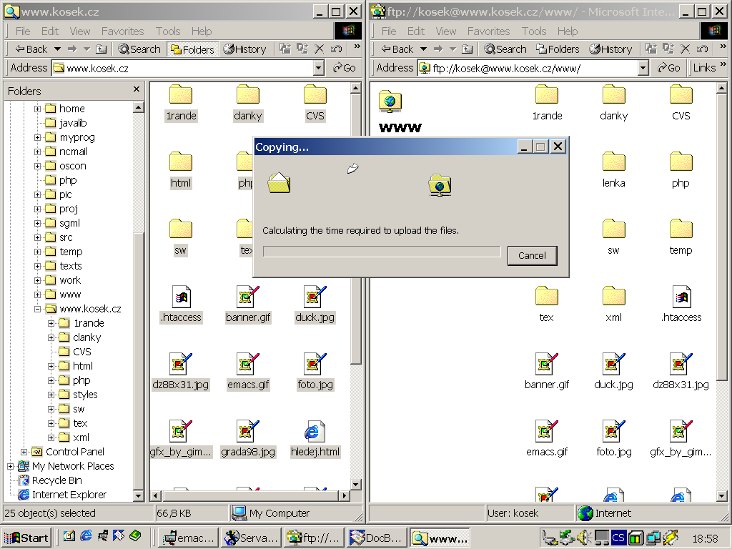
Task: Open Tools menu in www.kosek.cz window
Action: click(x=168, y=31)
